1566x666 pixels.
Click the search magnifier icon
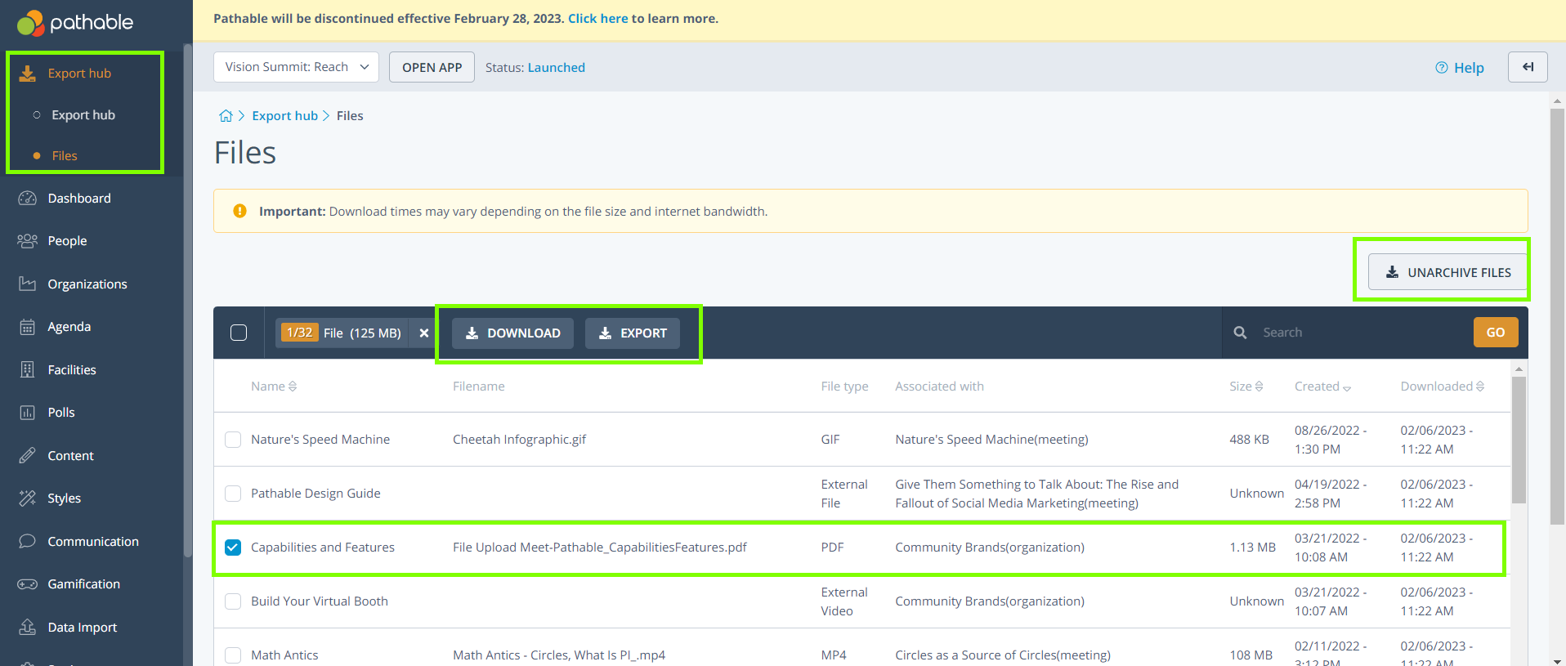click(1240, 333)
